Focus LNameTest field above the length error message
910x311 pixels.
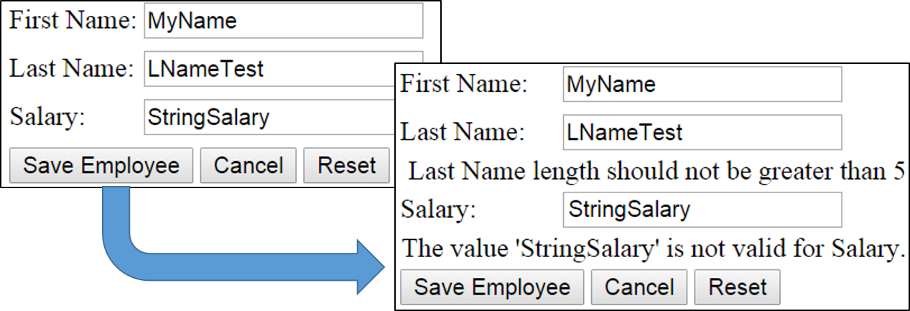point(702,132)
